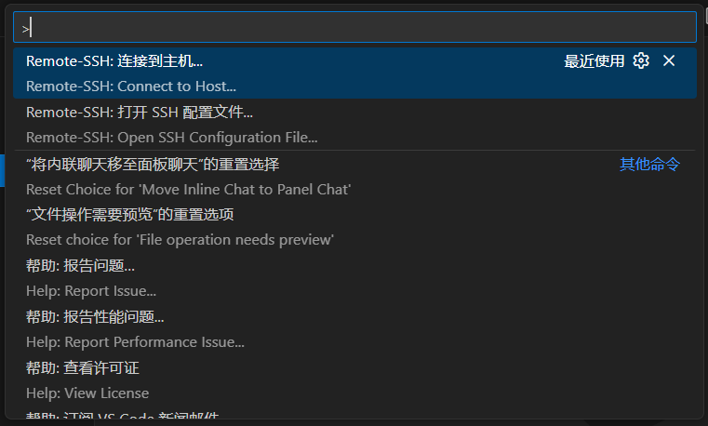Click the gear icon to configure keybinding
This screenshot has width=708, height=426.
point(641,61)
